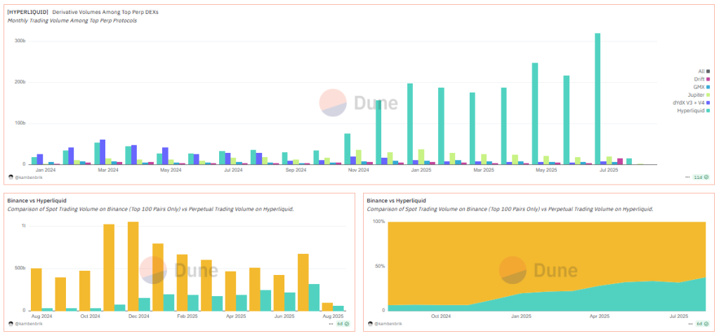Click subtitle Monthly Trading Volume Among Top Perp Protocols
This screenshot has height=336, width=719.
tap(72, 20)
